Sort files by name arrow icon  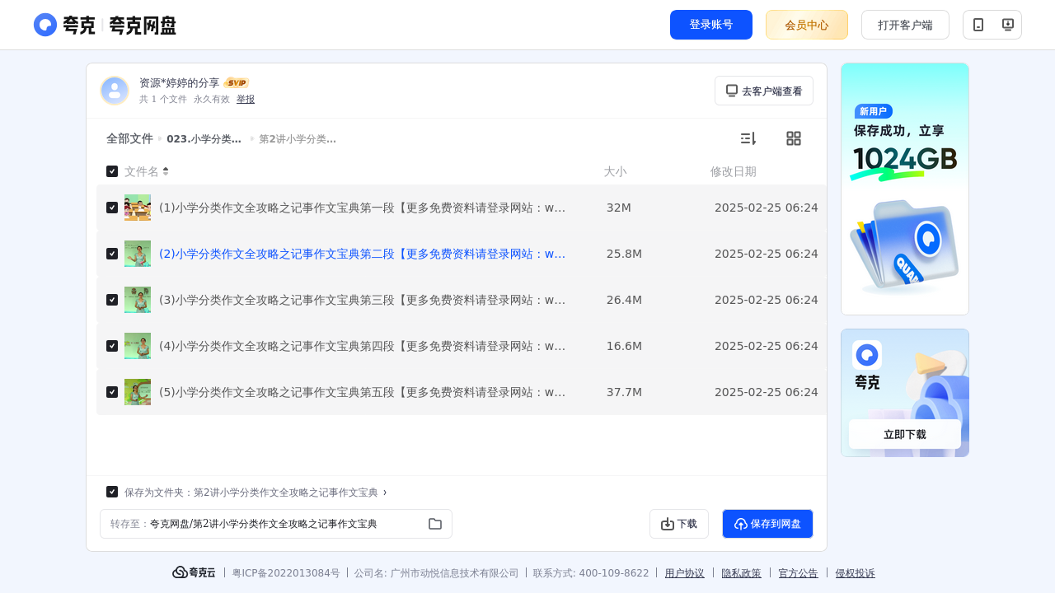(x=166, y=171)
